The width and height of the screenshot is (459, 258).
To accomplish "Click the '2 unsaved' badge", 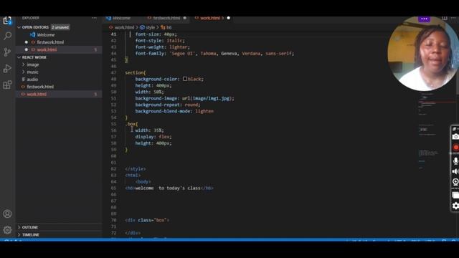I will pos(60,27).
